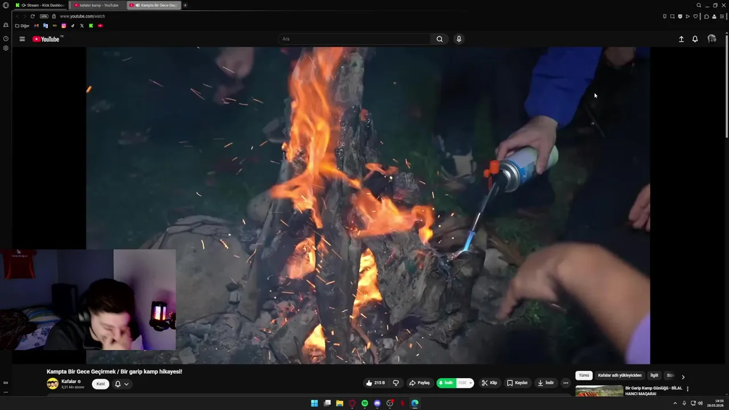Screen dimensions: 729x410
Task: Open File Explorer from the taskbar
Action: coord(339,403)
